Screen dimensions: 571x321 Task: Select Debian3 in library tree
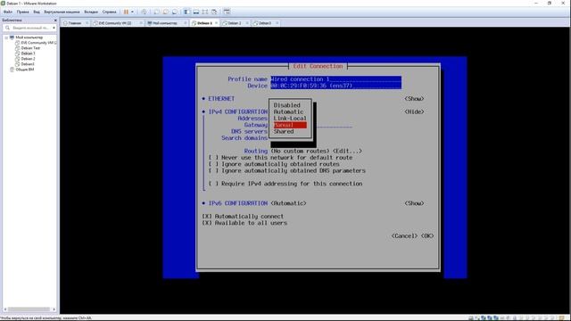pos(28,63)
